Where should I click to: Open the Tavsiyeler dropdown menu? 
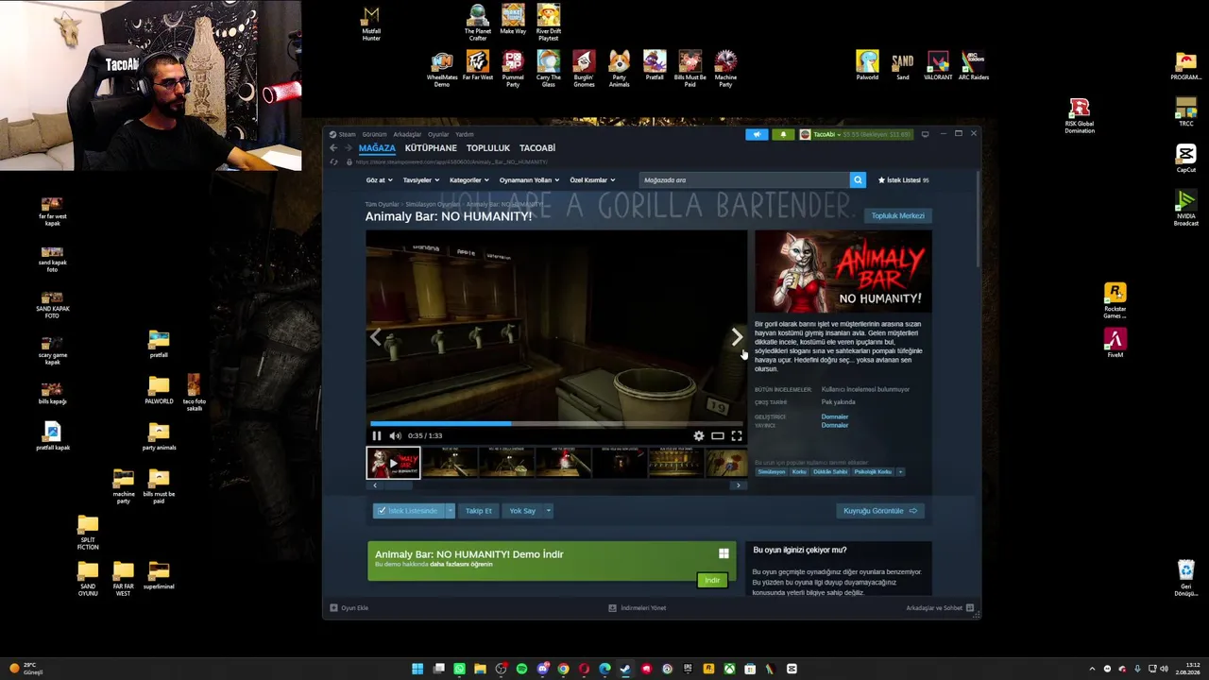(x=421, y=180)
